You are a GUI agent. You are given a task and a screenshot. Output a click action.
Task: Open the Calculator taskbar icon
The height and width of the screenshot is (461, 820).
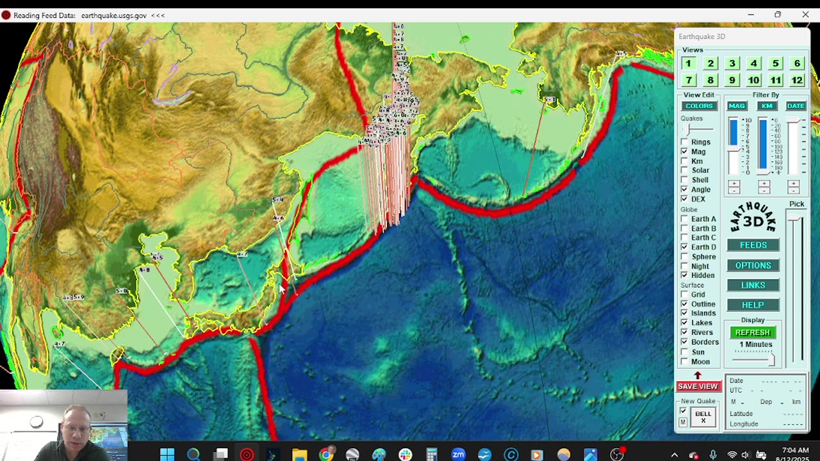coord(432,455)
